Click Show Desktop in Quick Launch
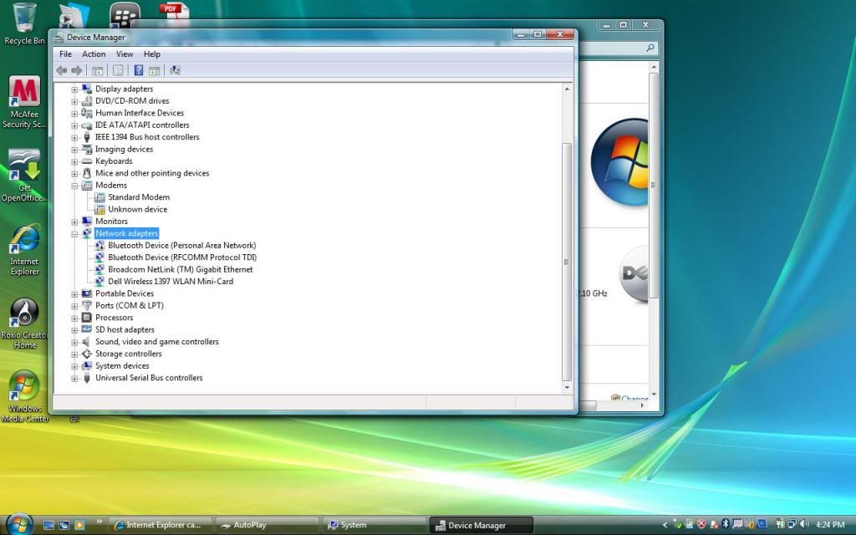This screenshot has height=535, width=856. point(48,525)
